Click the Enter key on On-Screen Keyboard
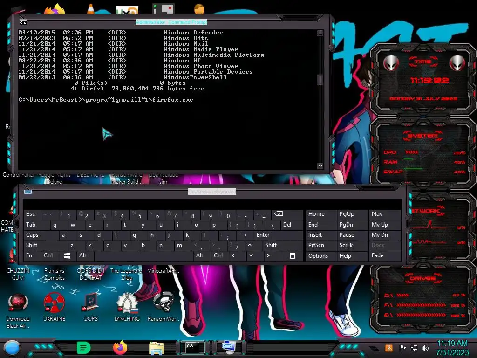Viewport: 477px width, 358px height. click(x=279, y=235)
